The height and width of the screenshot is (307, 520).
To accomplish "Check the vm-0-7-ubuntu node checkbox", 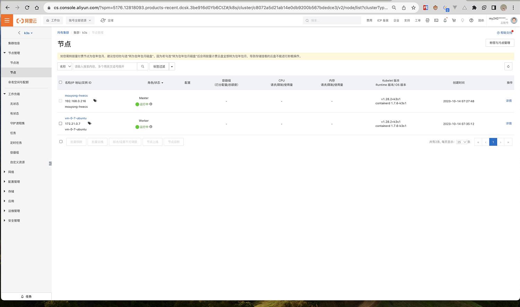I will click(x=60, y=123).
